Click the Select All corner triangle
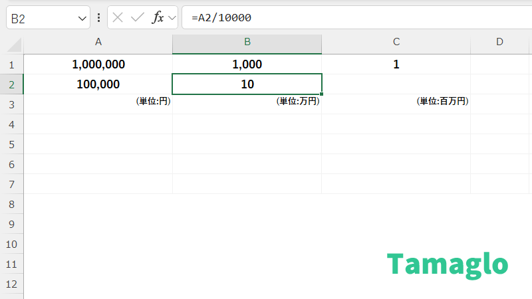 (x=13, y=44)
